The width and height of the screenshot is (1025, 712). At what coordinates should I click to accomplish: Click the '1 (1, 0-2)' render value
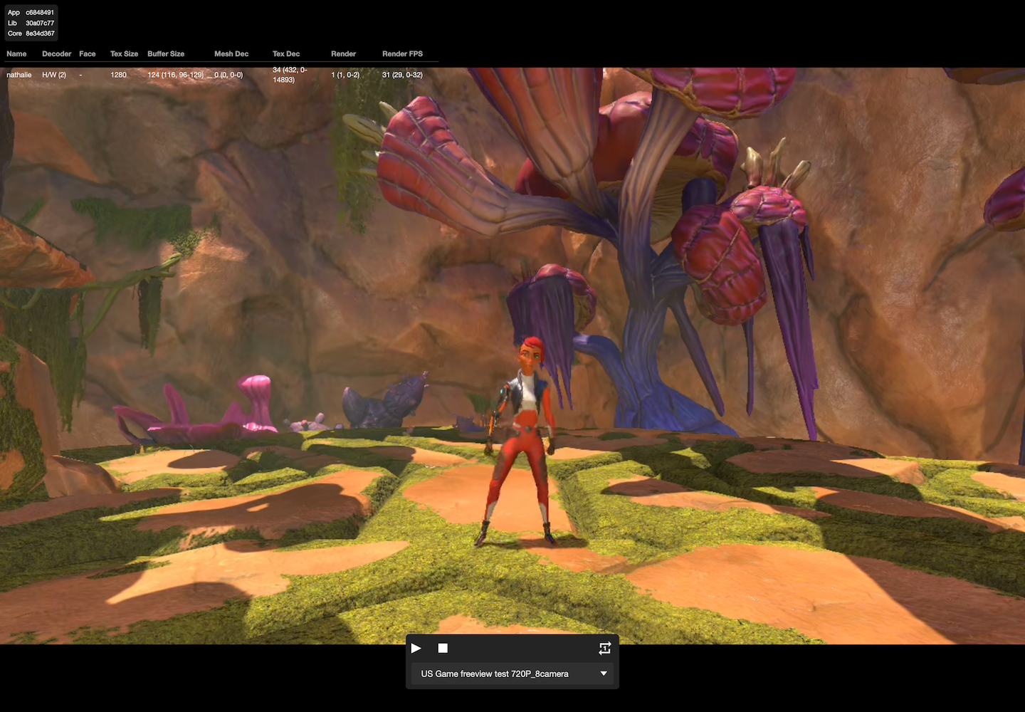345,75
